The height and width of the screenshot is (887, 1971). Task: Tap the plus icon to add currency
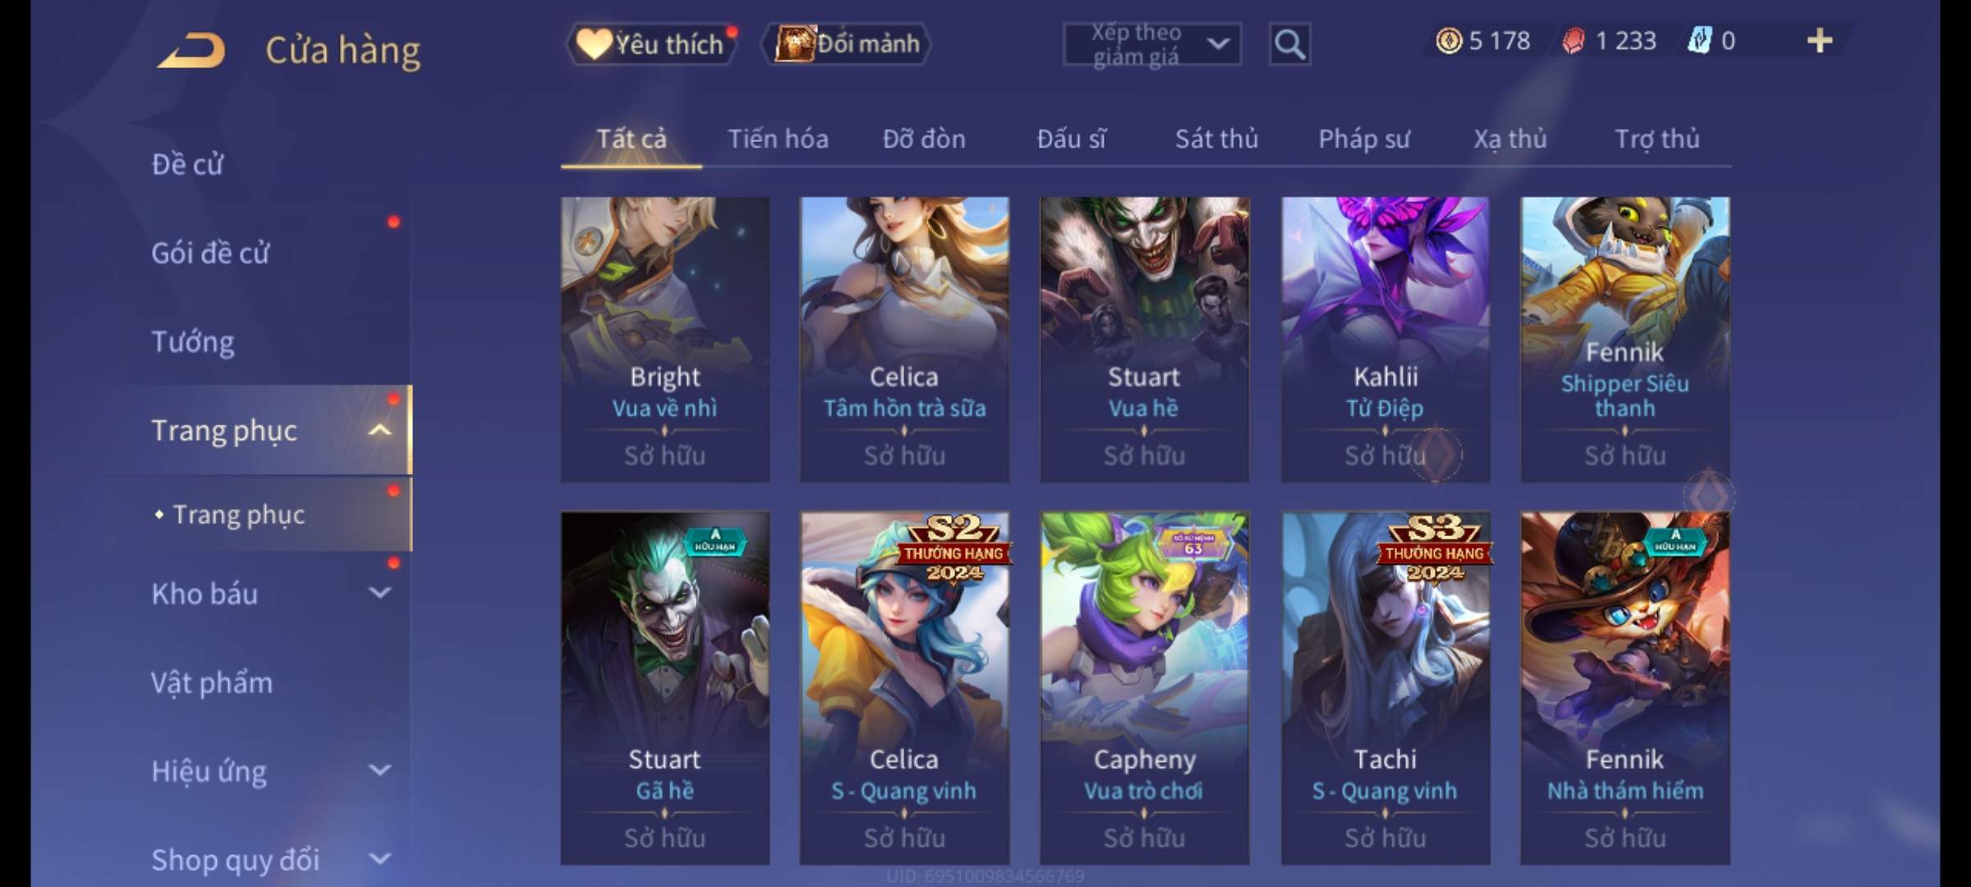click(x=1820, y=40)
